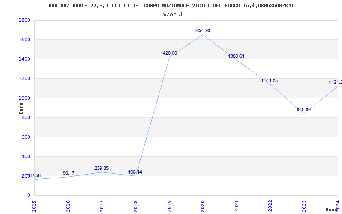Click the 190.17 data label
The height and width of the screenshot is (214, 342).
tap(68, 173)
